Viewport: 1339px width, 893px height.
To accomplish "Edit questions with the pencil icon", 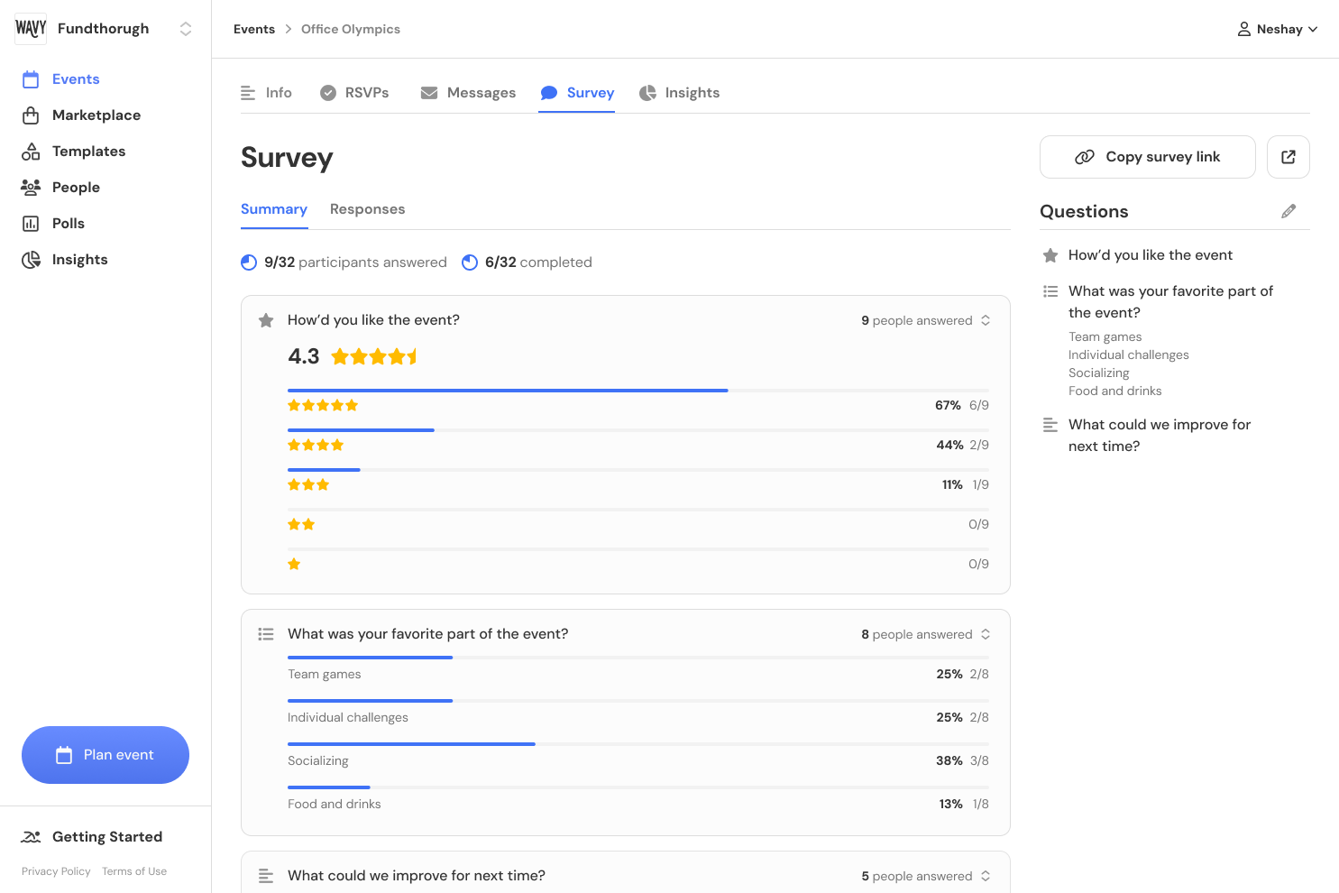I will tap(1289, 211).
